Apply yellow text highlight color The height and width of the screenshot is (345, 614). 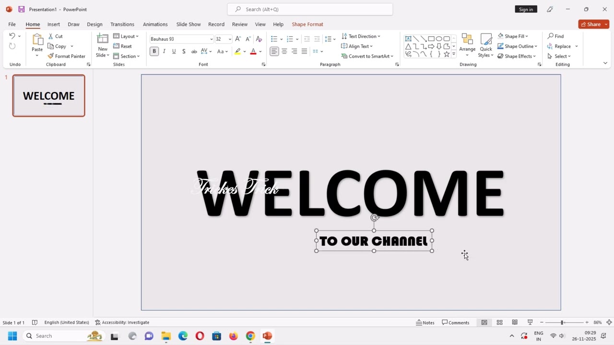(237, 51)
